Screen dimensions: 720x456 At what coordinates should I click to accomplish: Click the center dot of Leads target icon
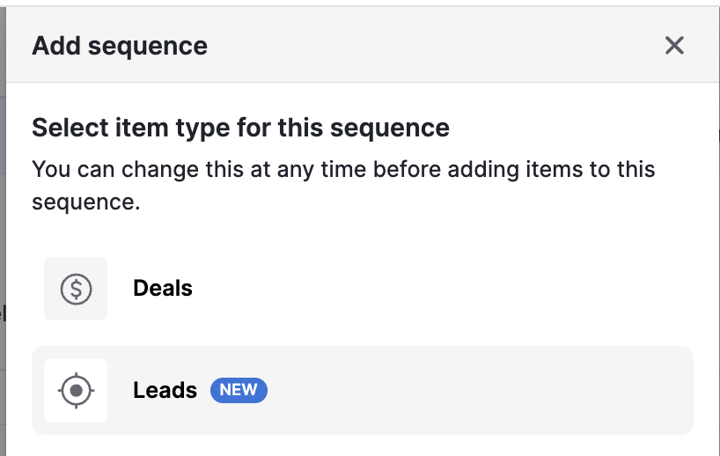pos(76,390)
